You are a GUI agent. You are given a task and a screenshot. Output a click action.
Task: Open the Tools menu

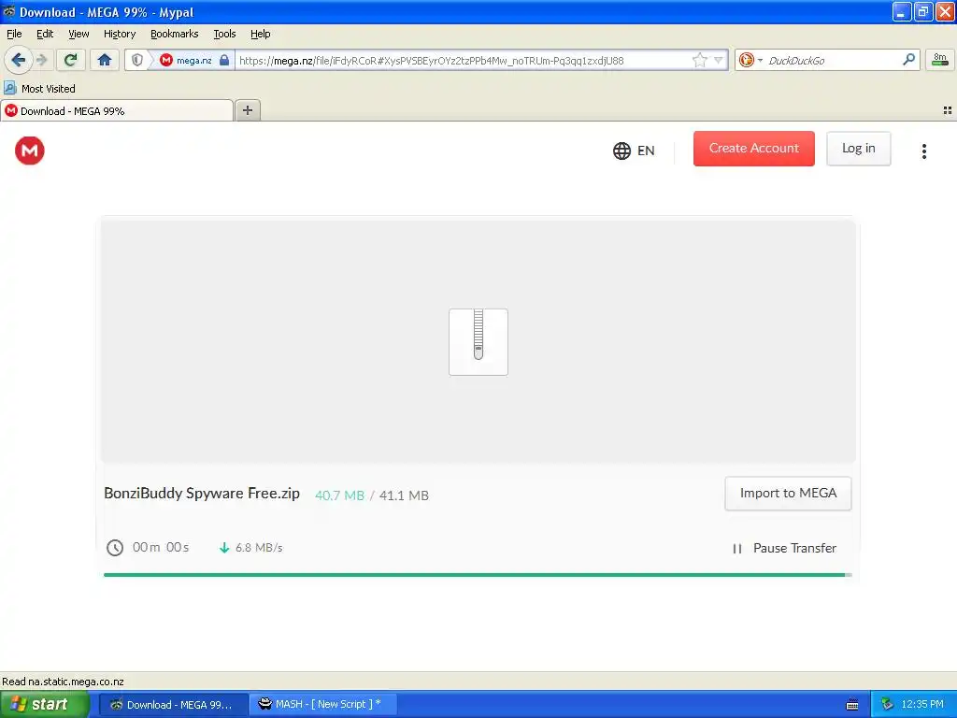tap(224, 34)
